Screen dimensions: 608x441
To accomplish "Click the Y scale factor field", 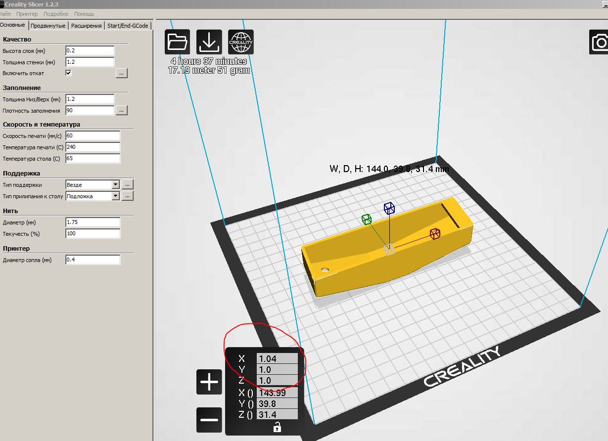I will pyautogui.click(x=277, y=369).
